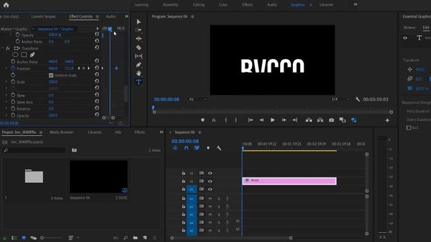The height and width of the screenshot is (242, 431).
Task: Switch to Editing workspace
Action: click(199, 5)
